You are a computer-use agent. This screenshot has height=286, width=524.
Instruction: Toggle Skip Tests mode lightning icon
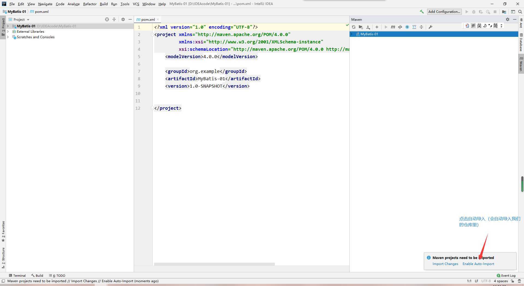pyautogui.click(x=407, y=27)
